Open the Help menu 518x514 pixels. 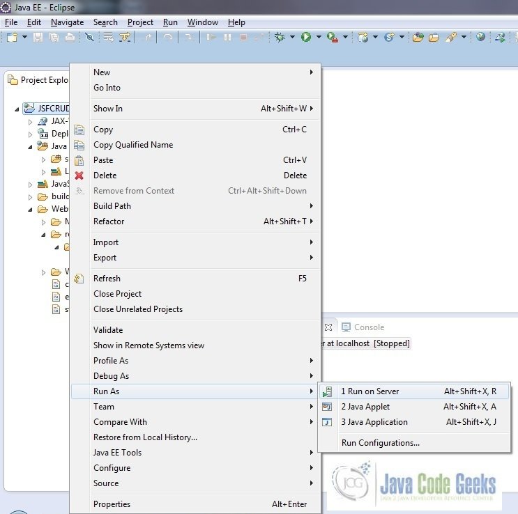point(236,22)
